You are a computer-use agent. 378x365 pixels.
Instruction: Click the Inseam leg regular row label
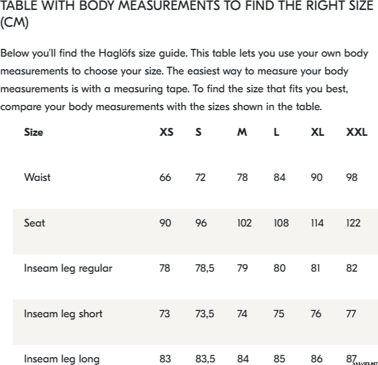68,269
